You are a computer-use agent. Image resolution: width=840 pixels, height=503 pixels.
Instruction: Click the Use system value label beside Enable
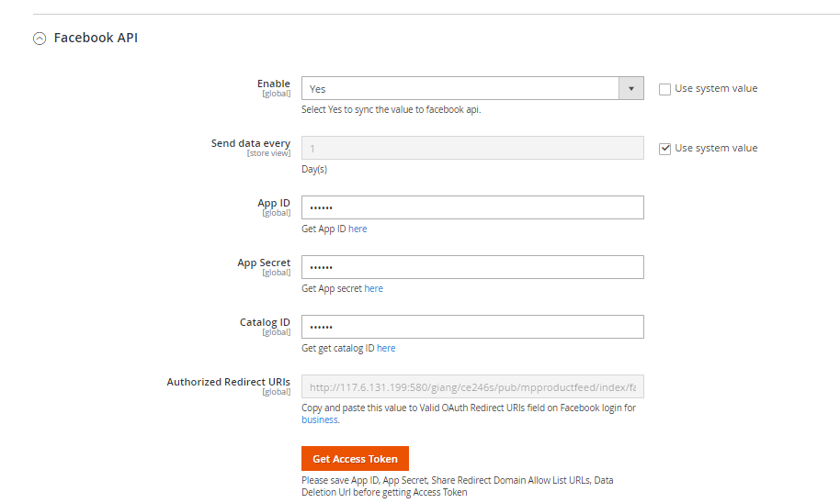tap(716, 89)
